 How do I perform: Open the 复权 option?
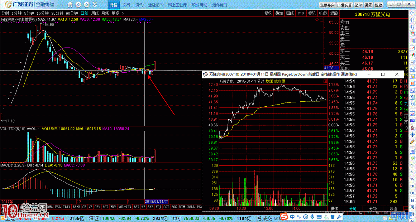(268, 13)
